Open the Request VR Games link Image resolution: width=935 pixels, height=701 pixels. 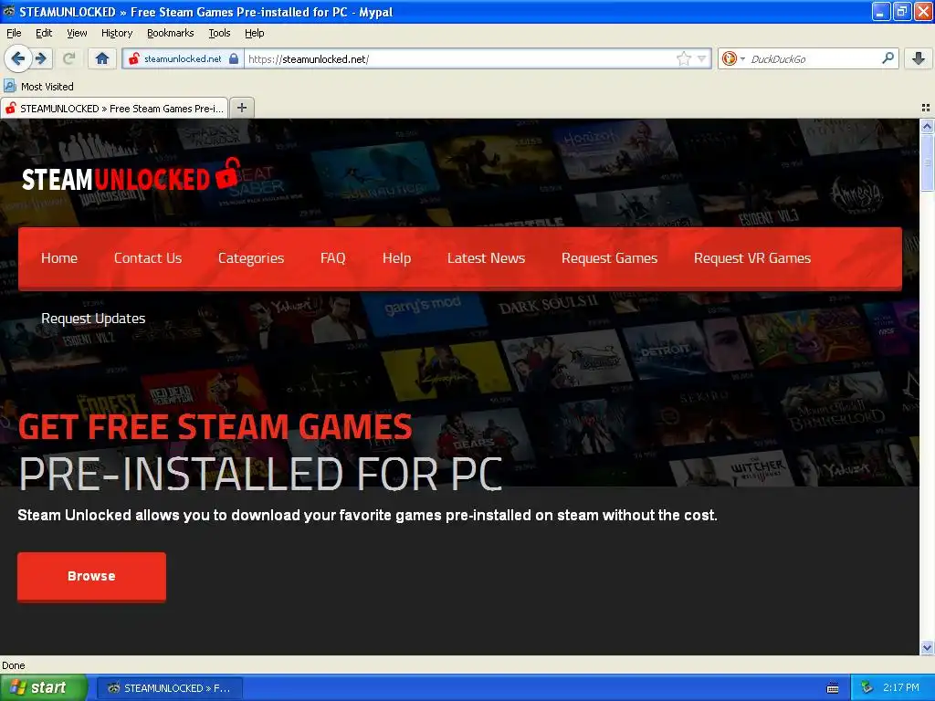(x=752, y=258)
